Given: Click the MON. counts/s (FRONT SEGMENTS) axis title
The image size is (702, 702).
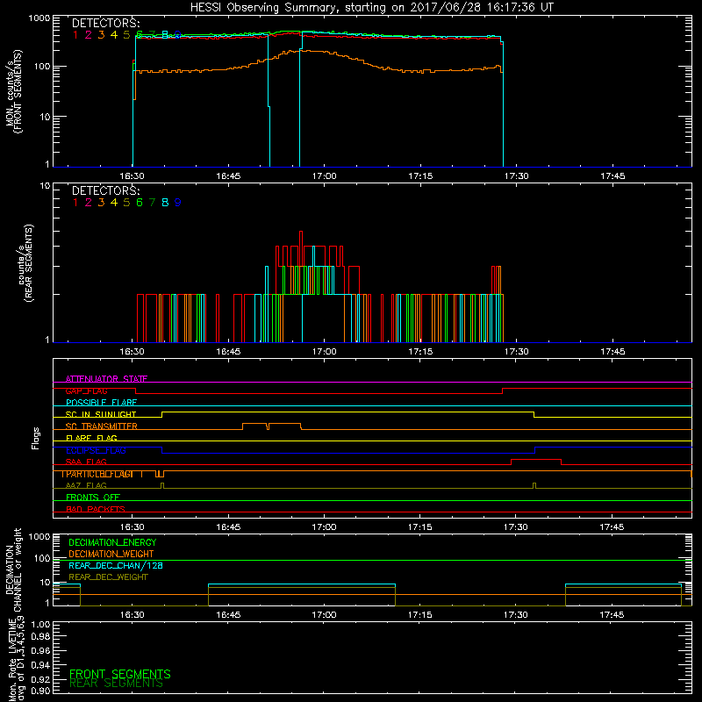Looking at the screenshot, I should tap(14, 91).
